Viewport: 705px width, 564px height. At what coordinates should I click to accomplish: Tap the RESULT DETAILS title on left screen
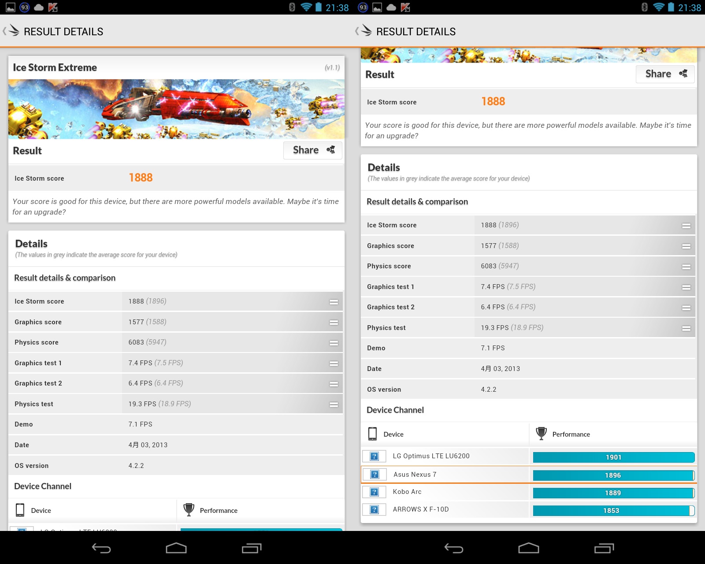click(x=63, y=32)
